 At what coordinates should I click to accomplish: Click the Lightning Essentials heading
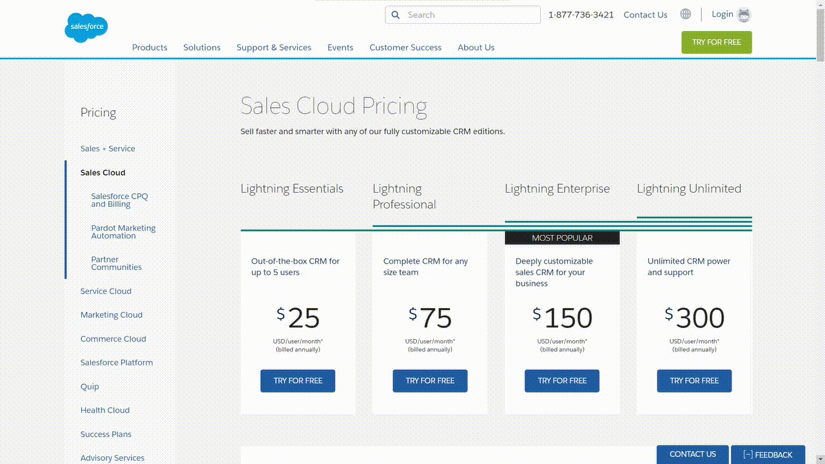[x=292, y=189]
